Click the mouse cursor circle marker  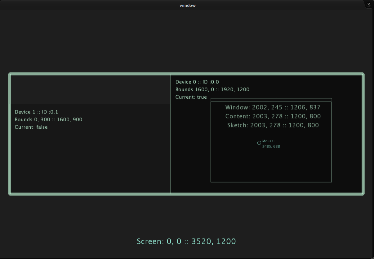(x=259, y=143)
